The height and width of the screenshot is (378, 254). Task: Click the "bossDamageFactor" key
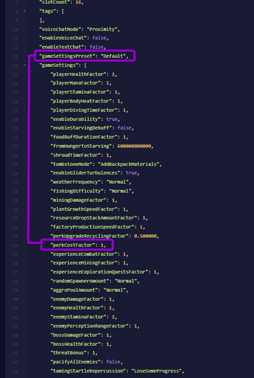[75, 335]
